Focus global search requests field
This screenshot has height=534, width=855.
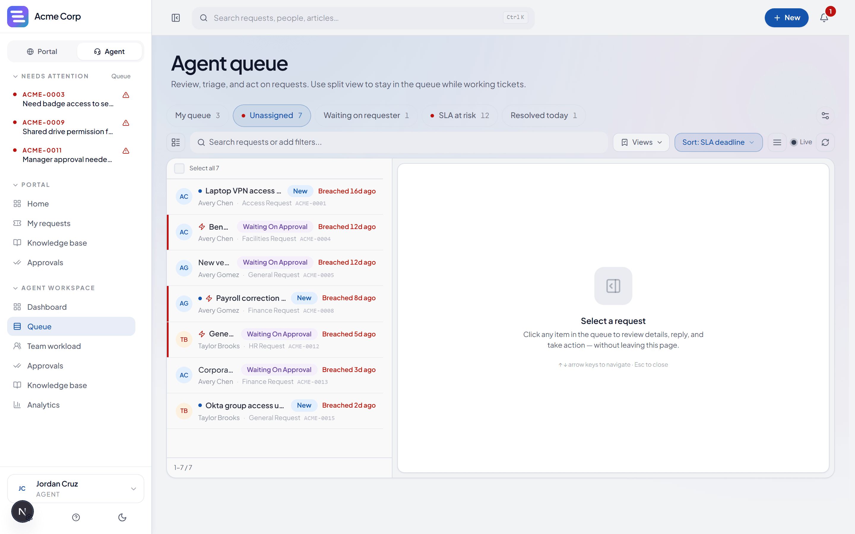(x=363, y=18)
